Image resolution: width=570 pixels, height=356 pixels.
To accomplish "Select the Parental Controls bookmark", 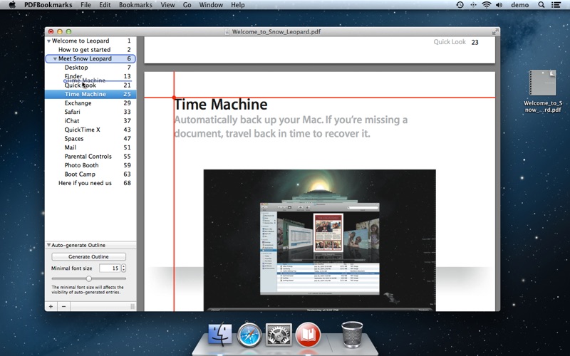I will pos(90,157).
